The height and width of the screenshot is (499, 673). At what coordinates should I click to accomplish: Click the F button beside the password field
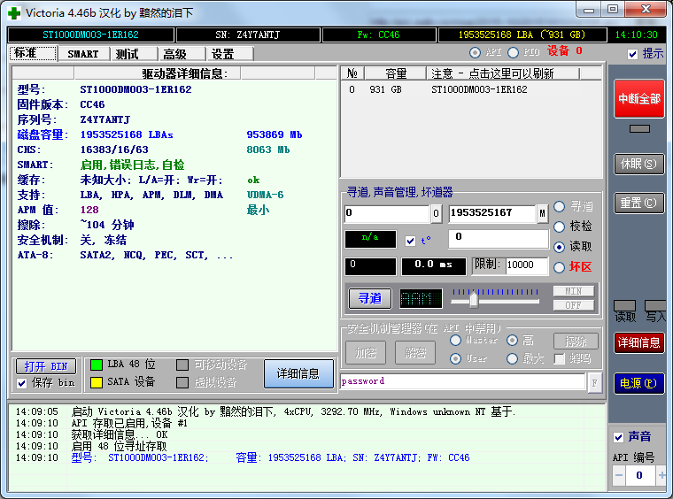coord(594,381)
